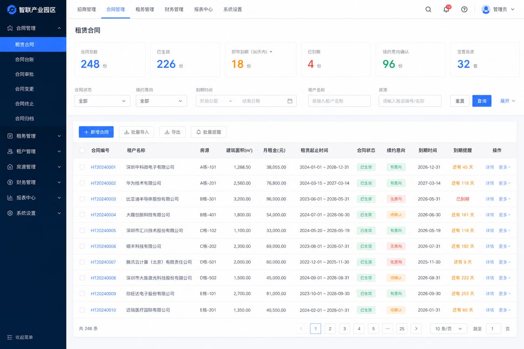This screenshot has height=349, width=524.
Task: Open the 即将到期 30天内 period dropdown
Action: 271,52
